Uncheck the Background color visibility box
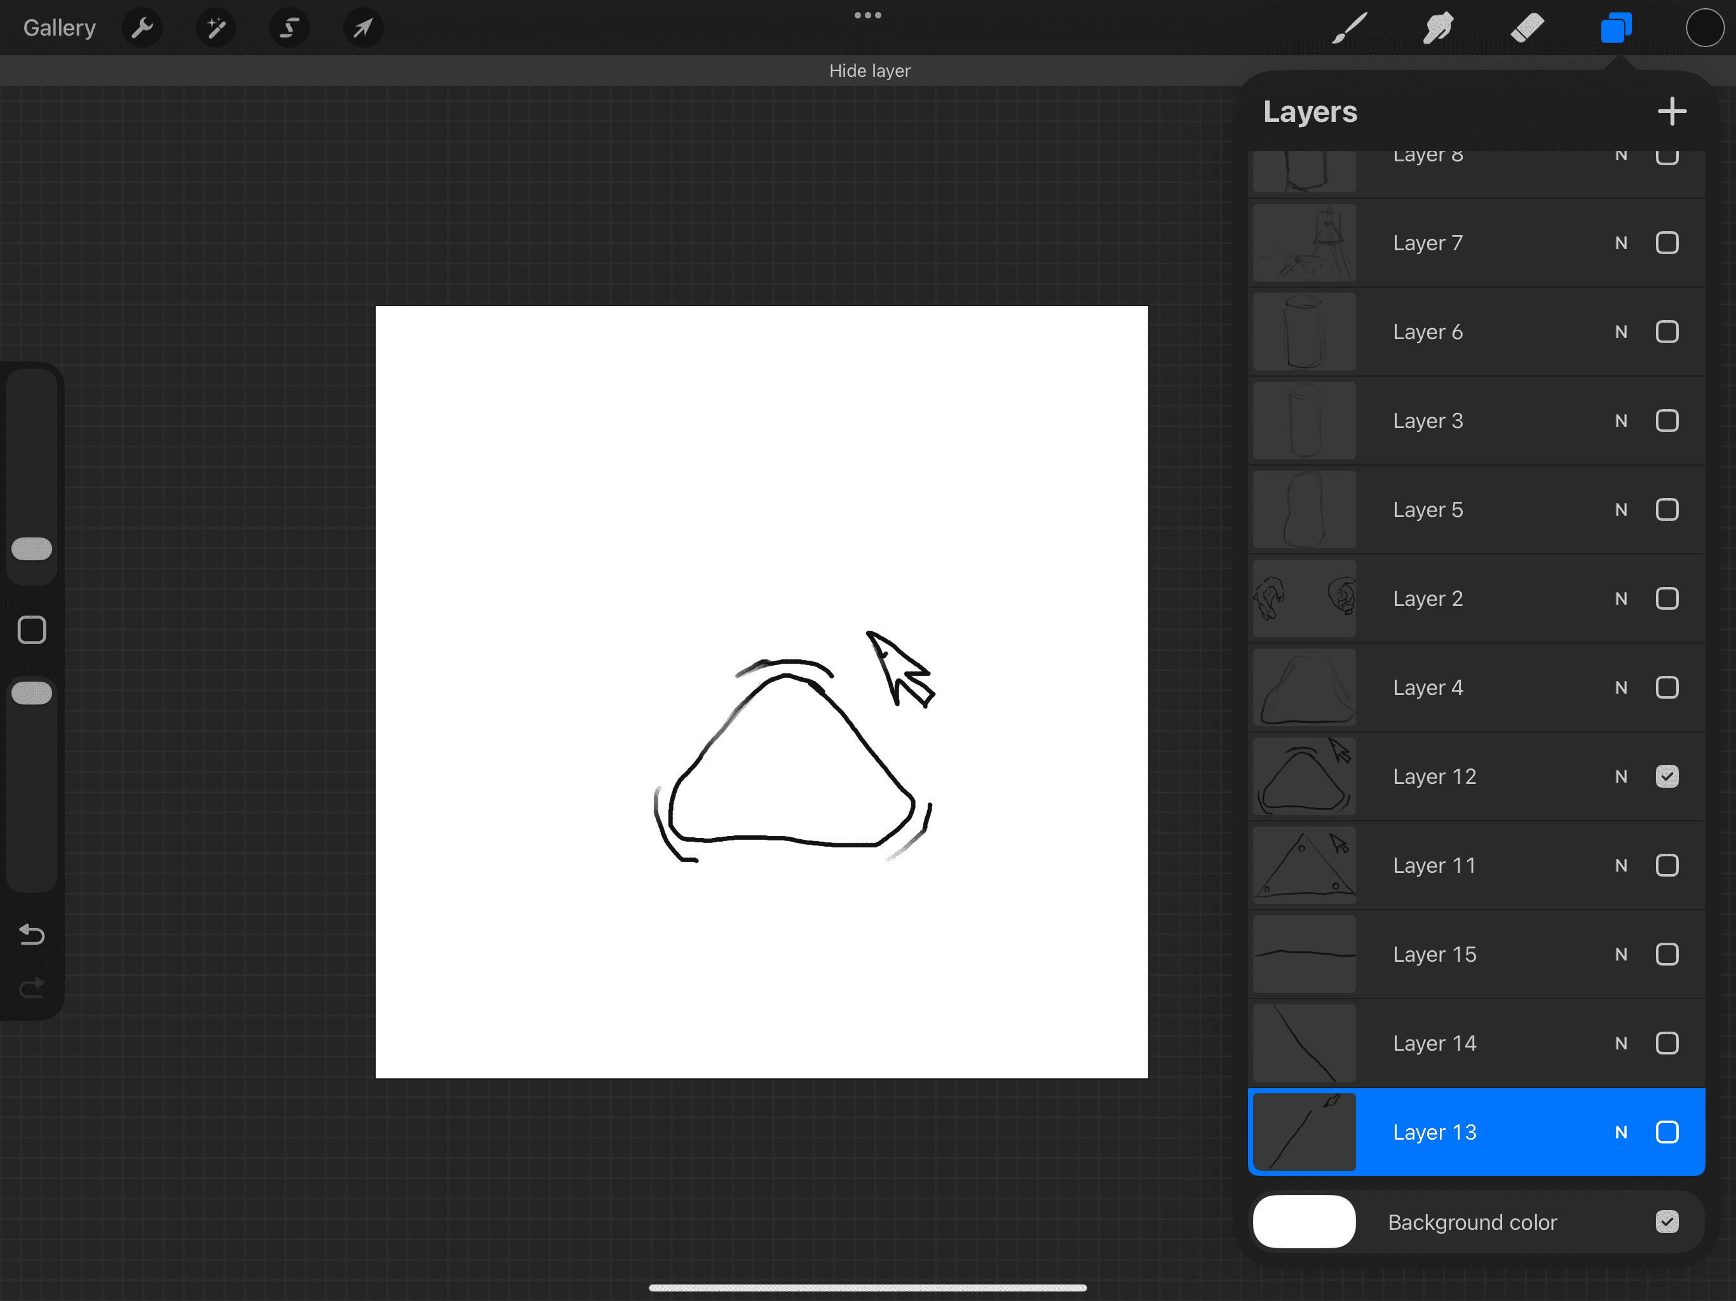The width and height of the screenshot is (1736, 1301). [1667, 1222]
